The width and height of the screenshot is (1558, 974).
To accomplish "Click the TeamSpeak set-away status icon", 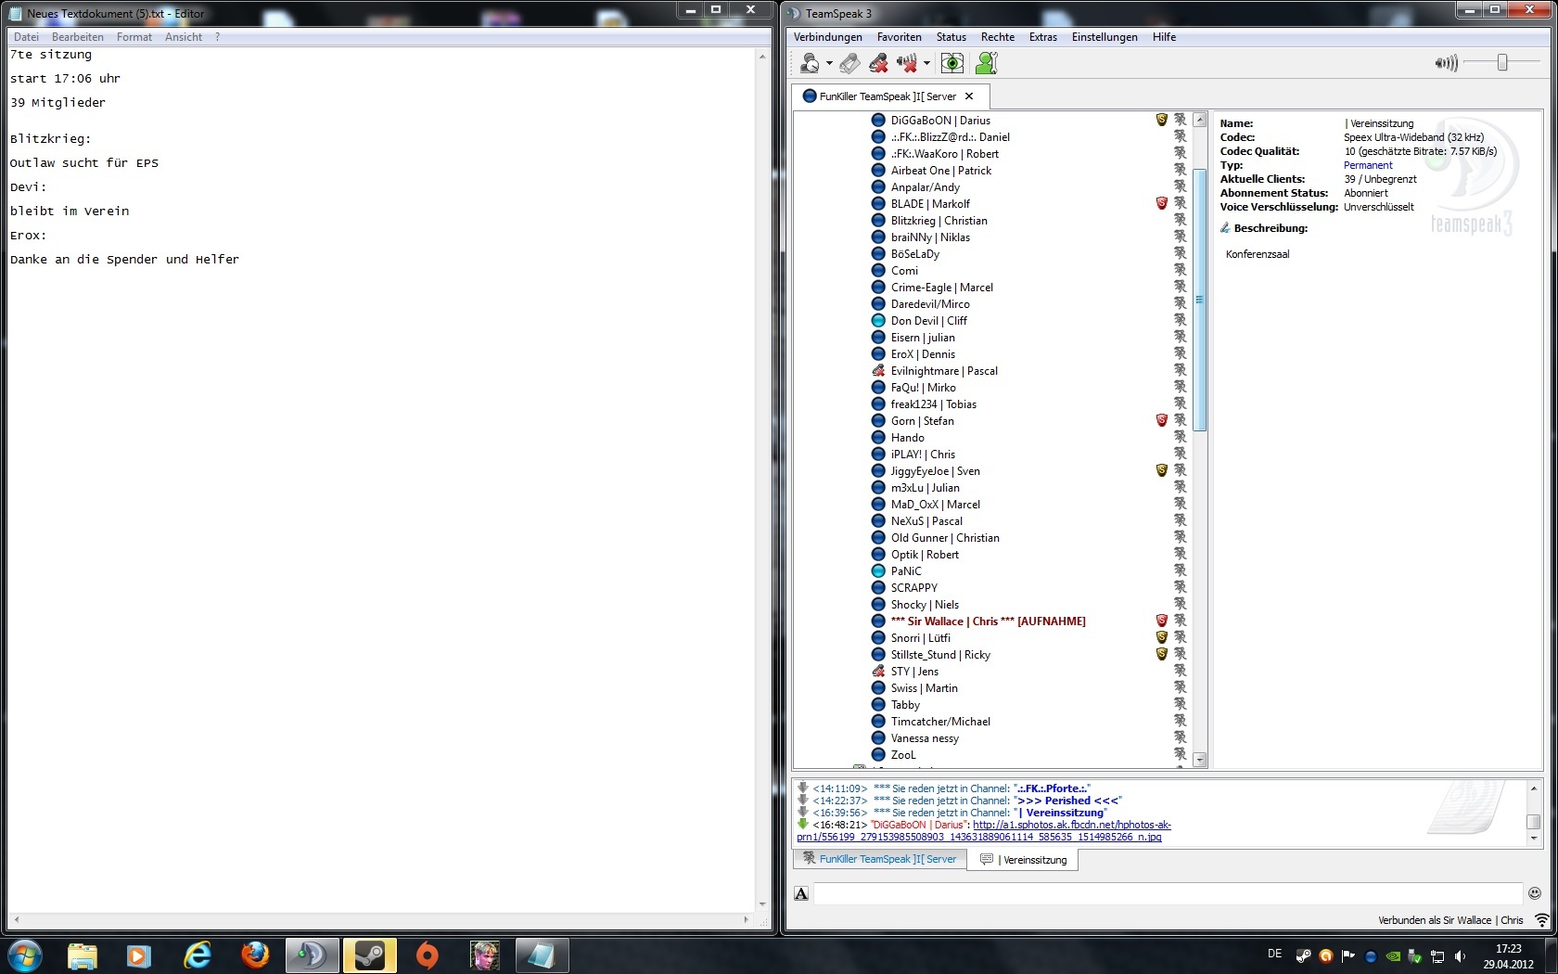I will coord(810,63).
